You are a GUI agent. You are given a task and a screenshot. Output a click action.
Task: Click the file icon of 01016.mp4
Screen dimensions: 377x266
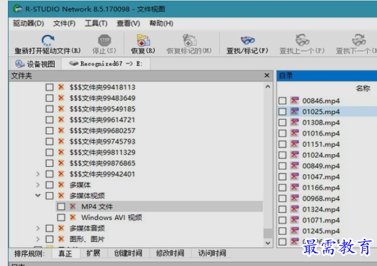pyautogui.click(x=295, y=133)
